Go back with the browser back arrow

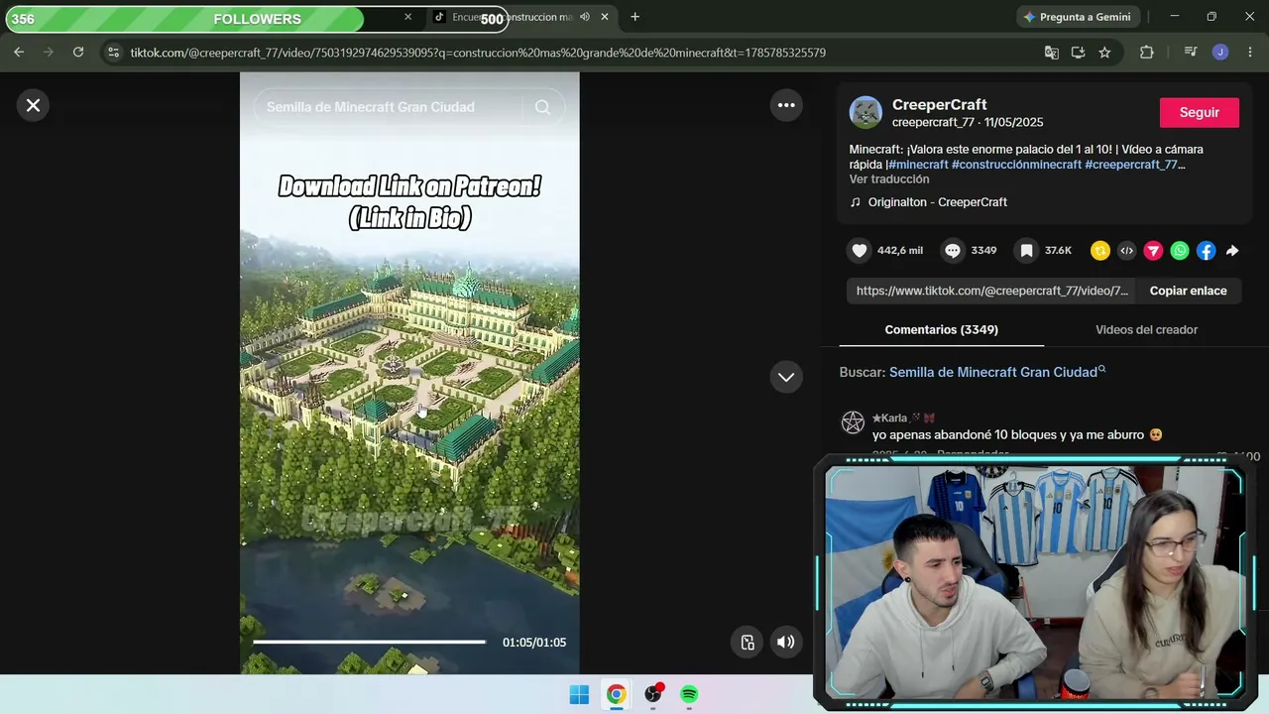[x=19, y=53]
